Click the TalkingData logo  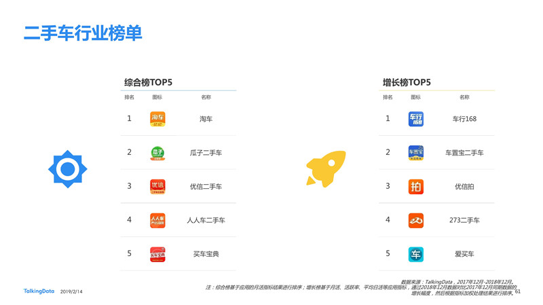pyautogui.click(x=39, y=291)
